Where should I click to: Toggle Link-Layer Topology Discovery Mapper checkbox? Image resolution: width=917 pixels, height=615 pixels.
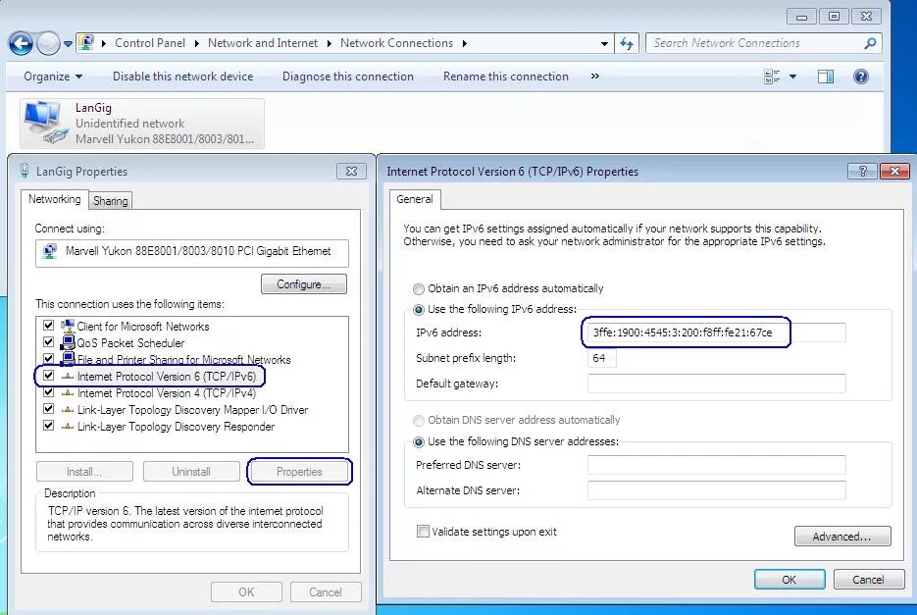point(48,409)
